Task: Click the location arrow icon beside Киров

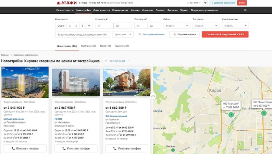Action: click(79, 3)
